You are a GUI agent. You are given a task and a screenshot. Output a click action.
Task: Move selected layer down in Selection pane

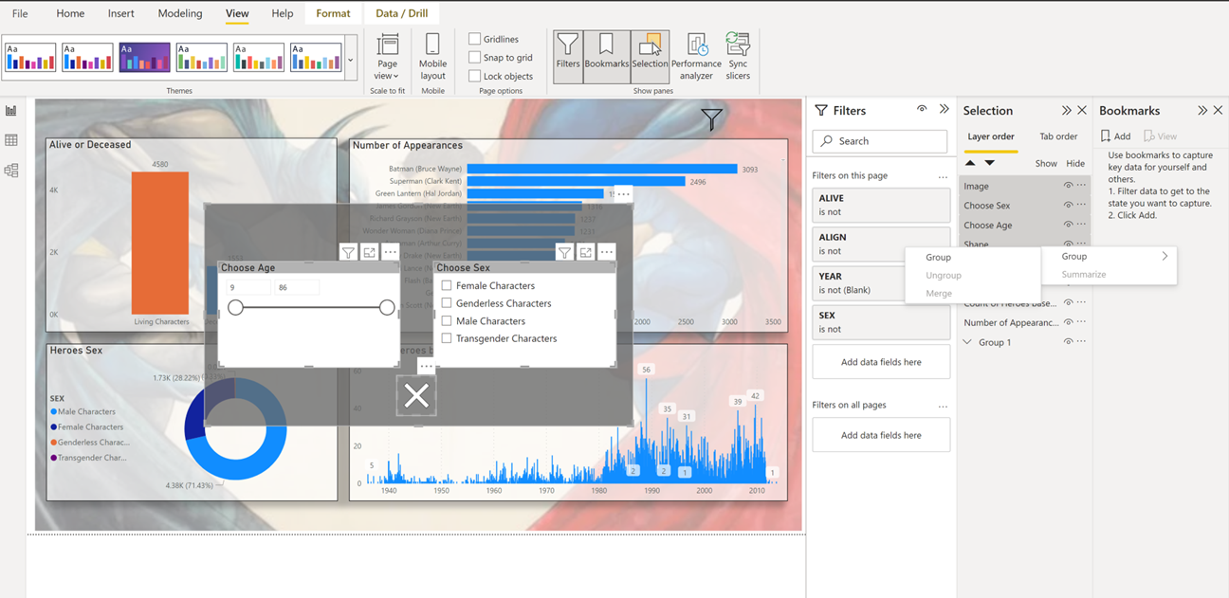point(989,163)
